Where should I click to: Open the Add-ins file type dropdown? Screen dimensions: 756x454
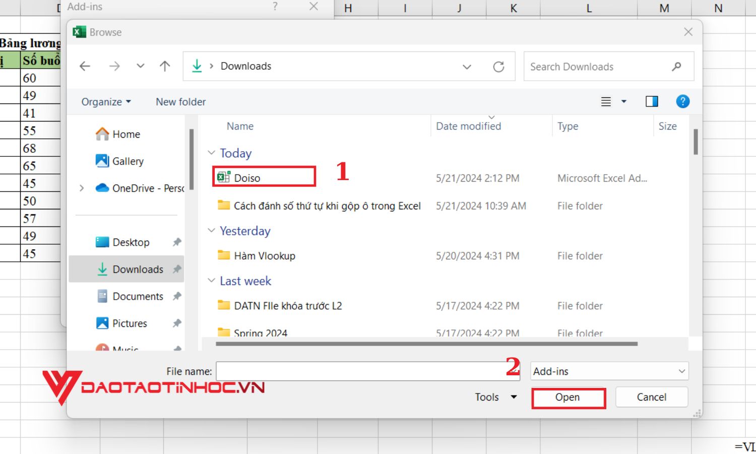pyautogui.click(x=609, y=371)
